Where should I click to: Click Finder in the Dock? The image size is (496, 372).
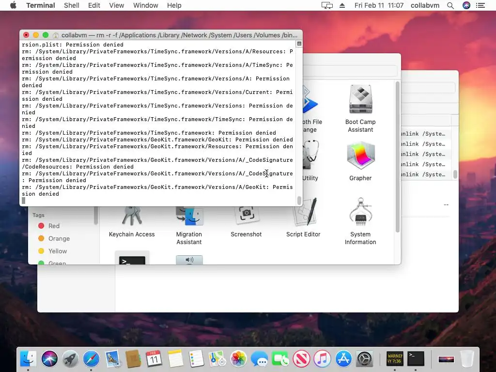click(28, 359)
